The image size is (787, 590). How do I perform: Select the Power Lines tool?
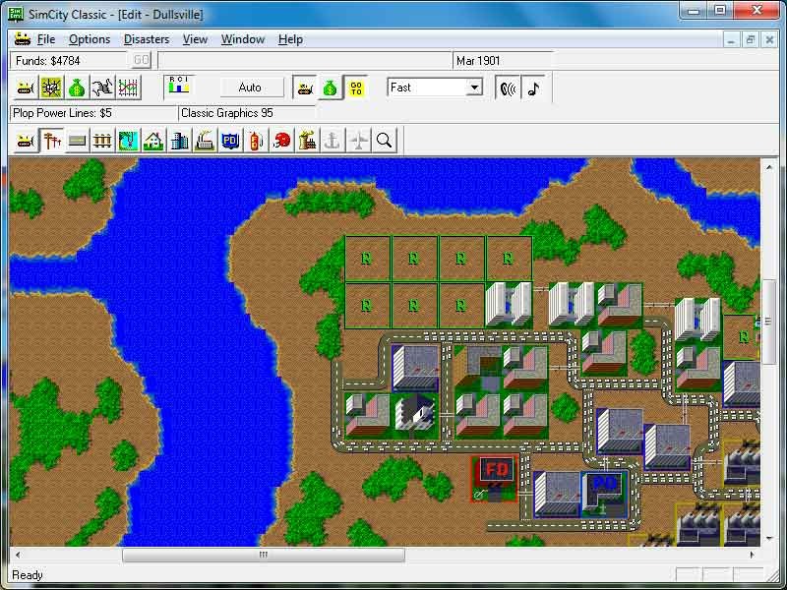tap(52, 141)
